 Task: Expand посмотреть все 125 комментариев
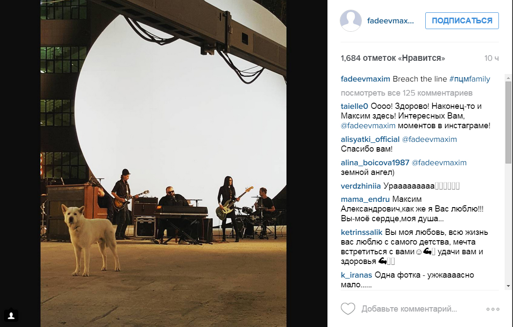pyautogui.click(x=407, y=93)
